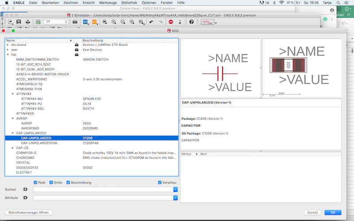Viewport: 354px width, 221px height.
Task: Collapse the CAP-UNPOLARIZED group
Action: coord(13,133)
